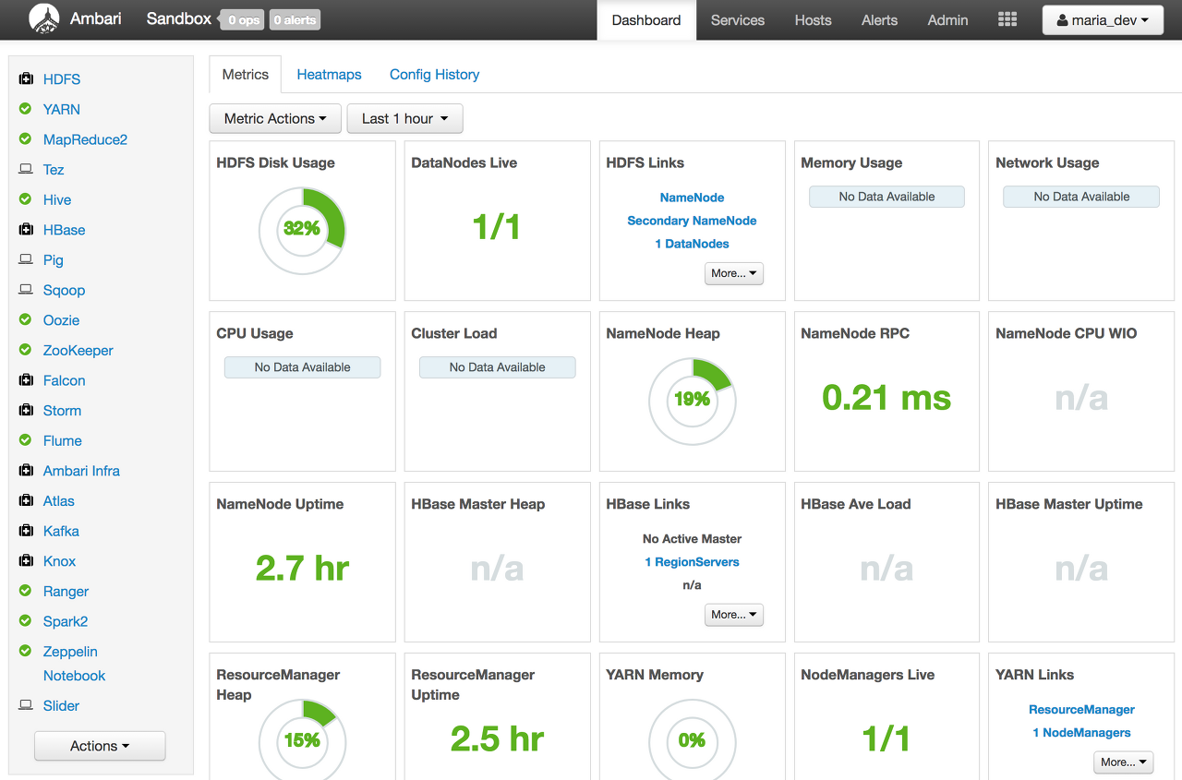
Task: Open the Metric Actions dropdown
Action: [x=275, y=118]
